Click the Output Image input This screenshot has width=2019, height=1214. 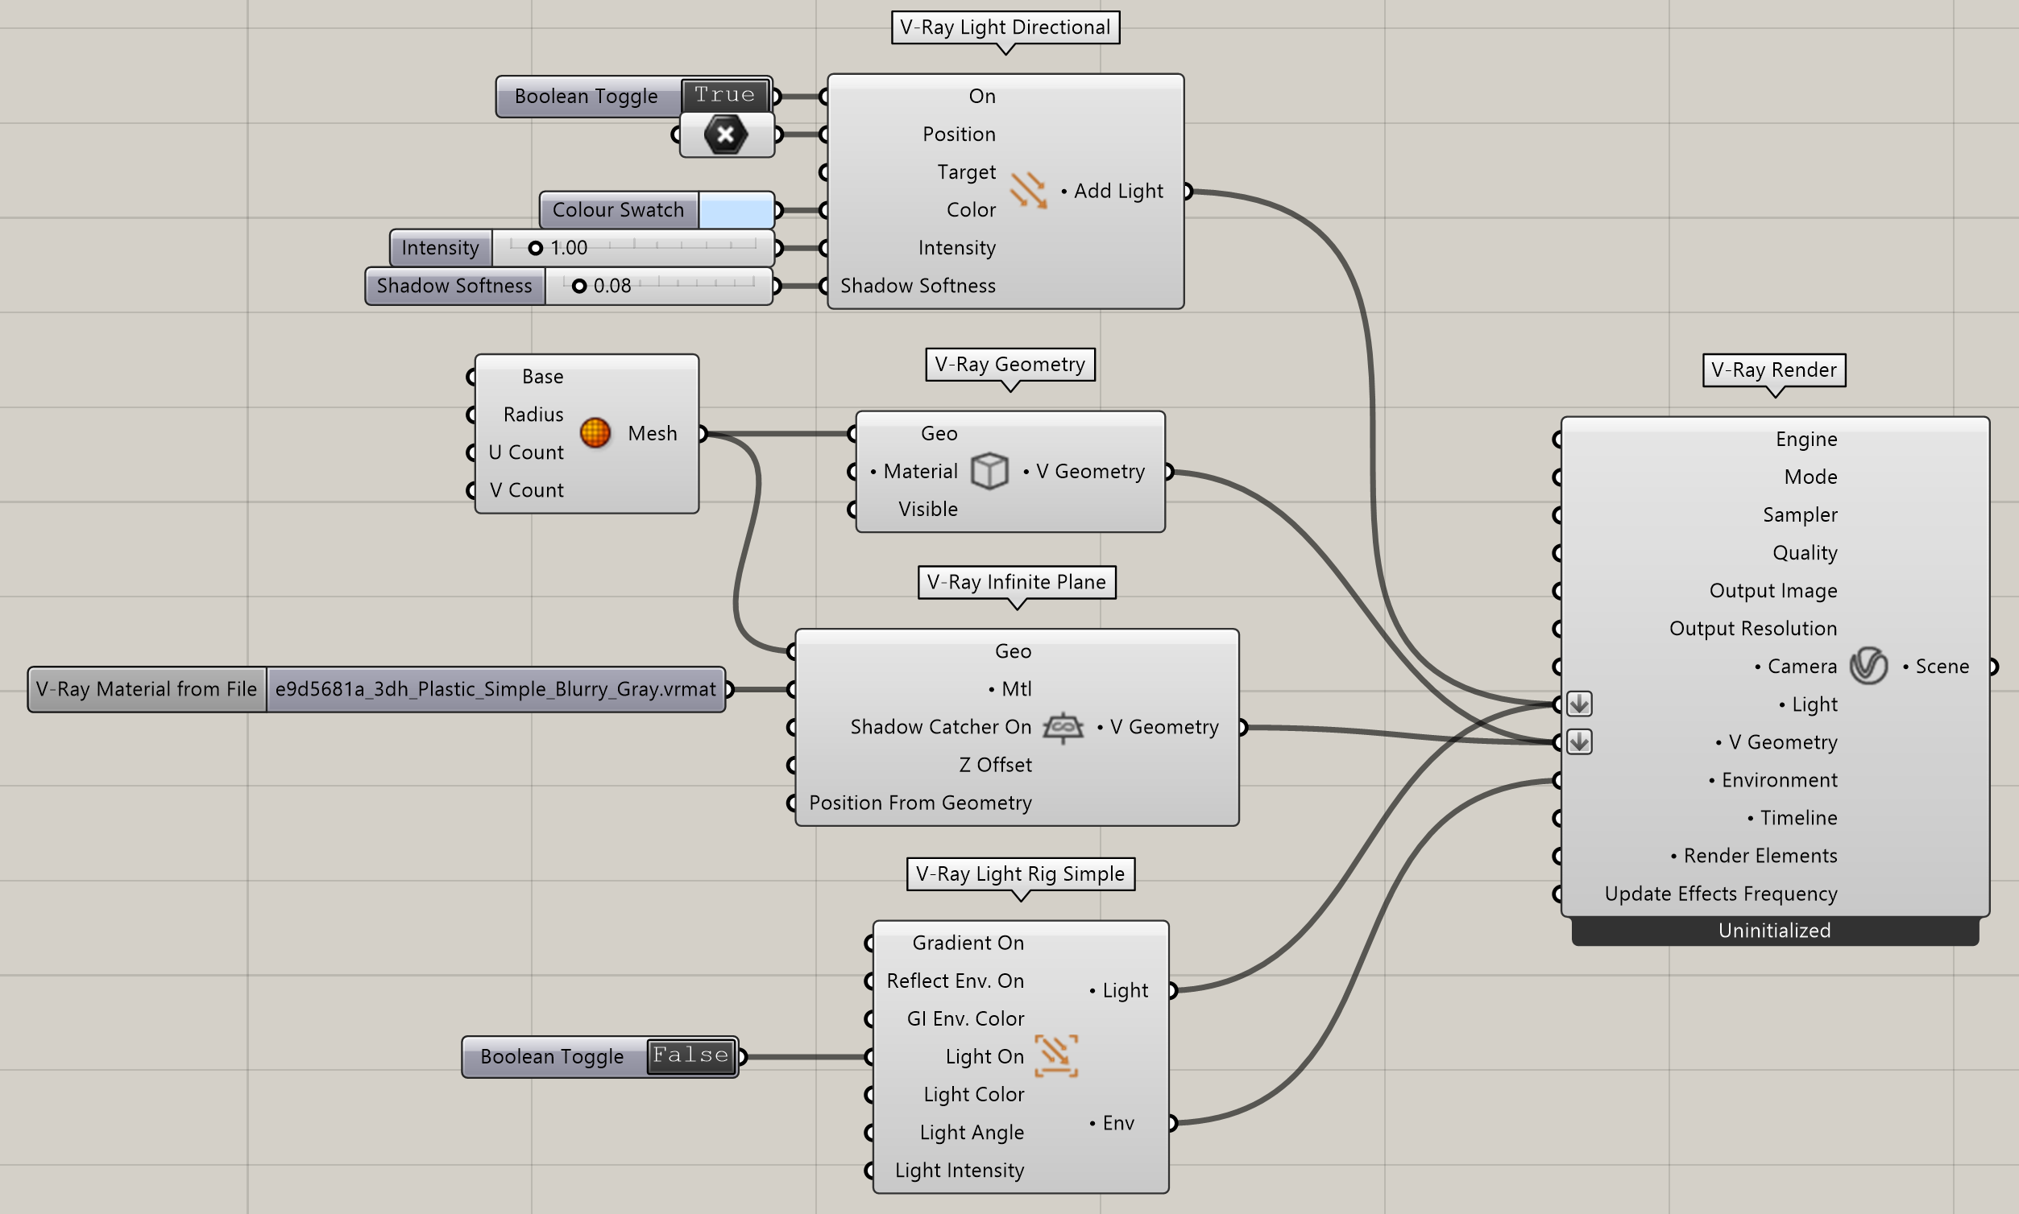pyautogui.click(x=1772, y=591)
